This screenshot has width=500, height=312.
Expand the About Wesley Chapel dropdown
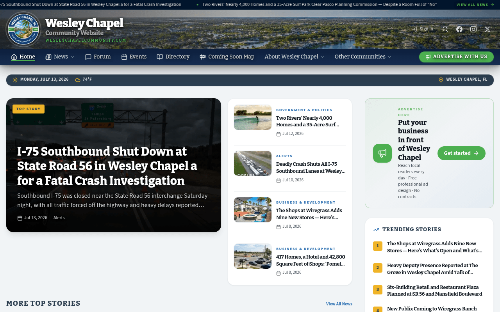click(x=295, y=57)
